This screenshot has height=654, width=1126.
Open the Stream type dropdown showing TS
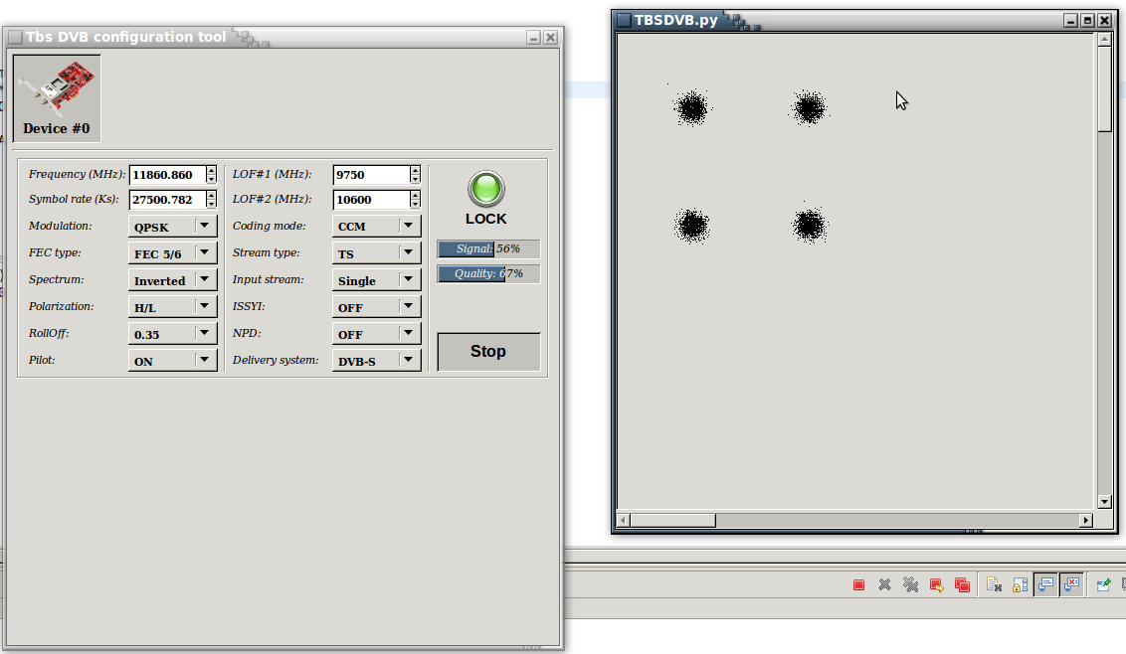pyautogui.click(x=376, y=252)
